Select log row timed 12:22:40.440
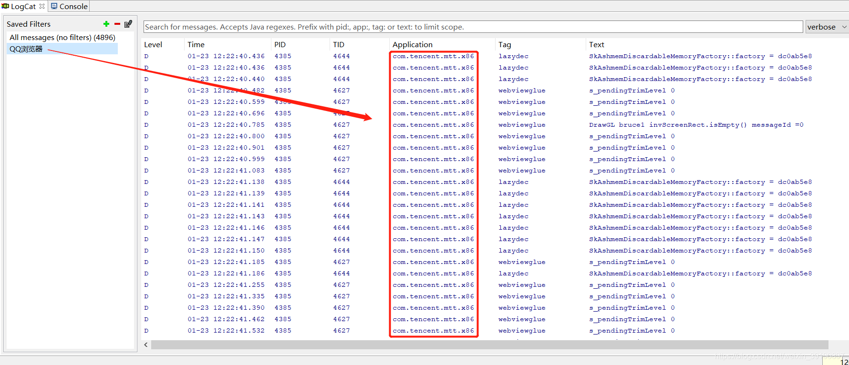Viewport: 849px width, 365px height. point(495,79)
